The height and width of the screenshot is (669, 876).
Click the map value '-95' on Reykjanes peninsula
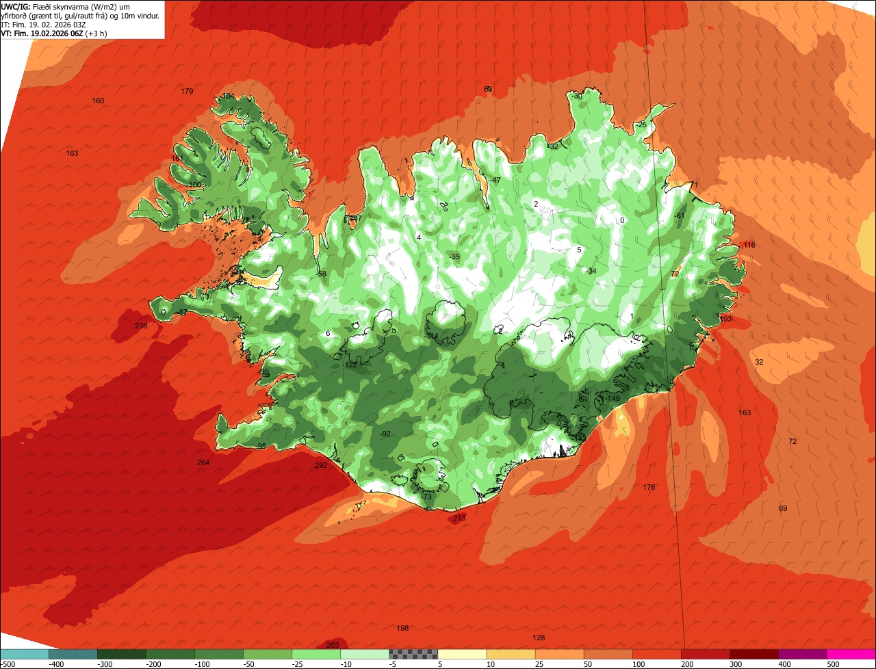(260, 447)
